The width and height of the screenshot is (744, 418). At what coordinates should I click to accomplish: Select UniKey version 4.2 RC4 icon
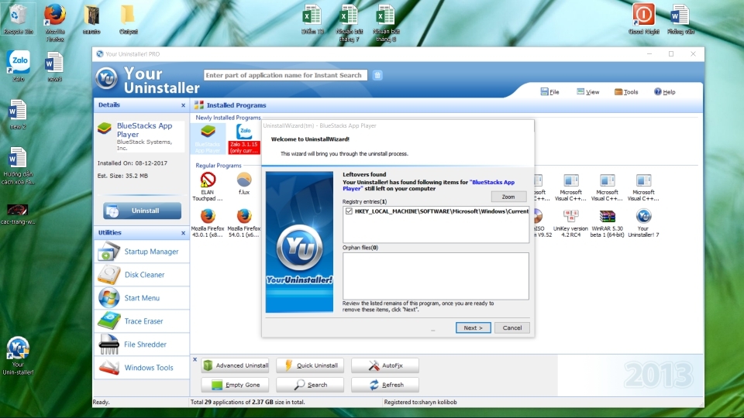coord(570,223)
